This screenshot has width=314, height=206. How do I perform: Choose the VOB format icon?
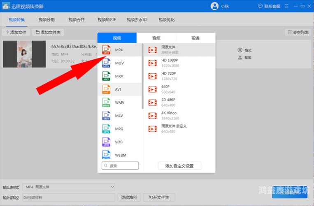pyautogui.click(x=106, y=142)
